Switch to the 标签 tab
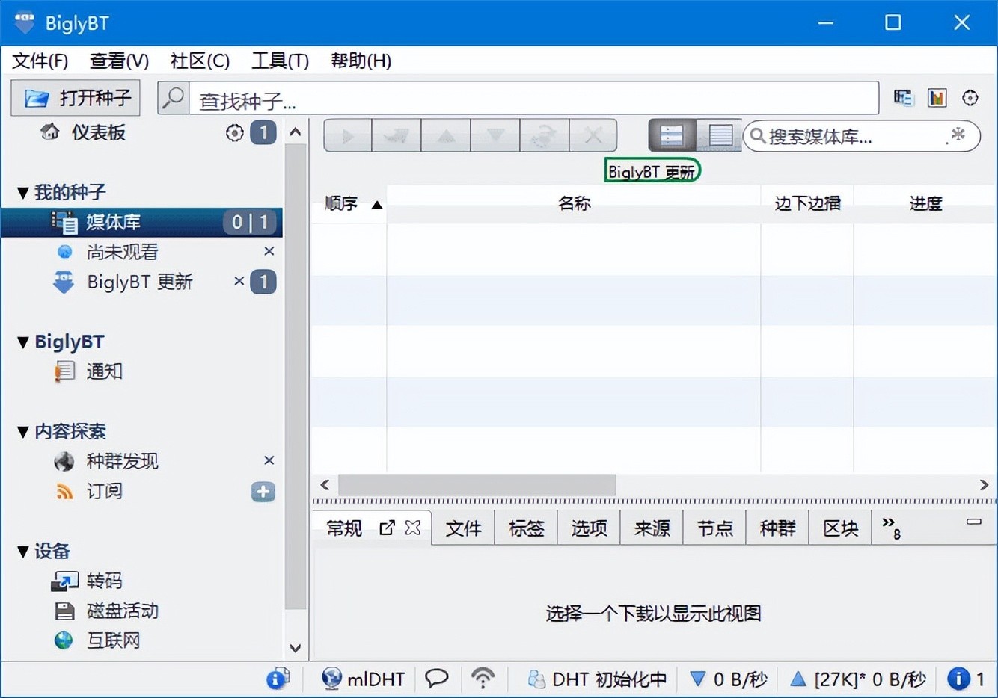This screenshot has width=998, height=698. tap(527, 528)
